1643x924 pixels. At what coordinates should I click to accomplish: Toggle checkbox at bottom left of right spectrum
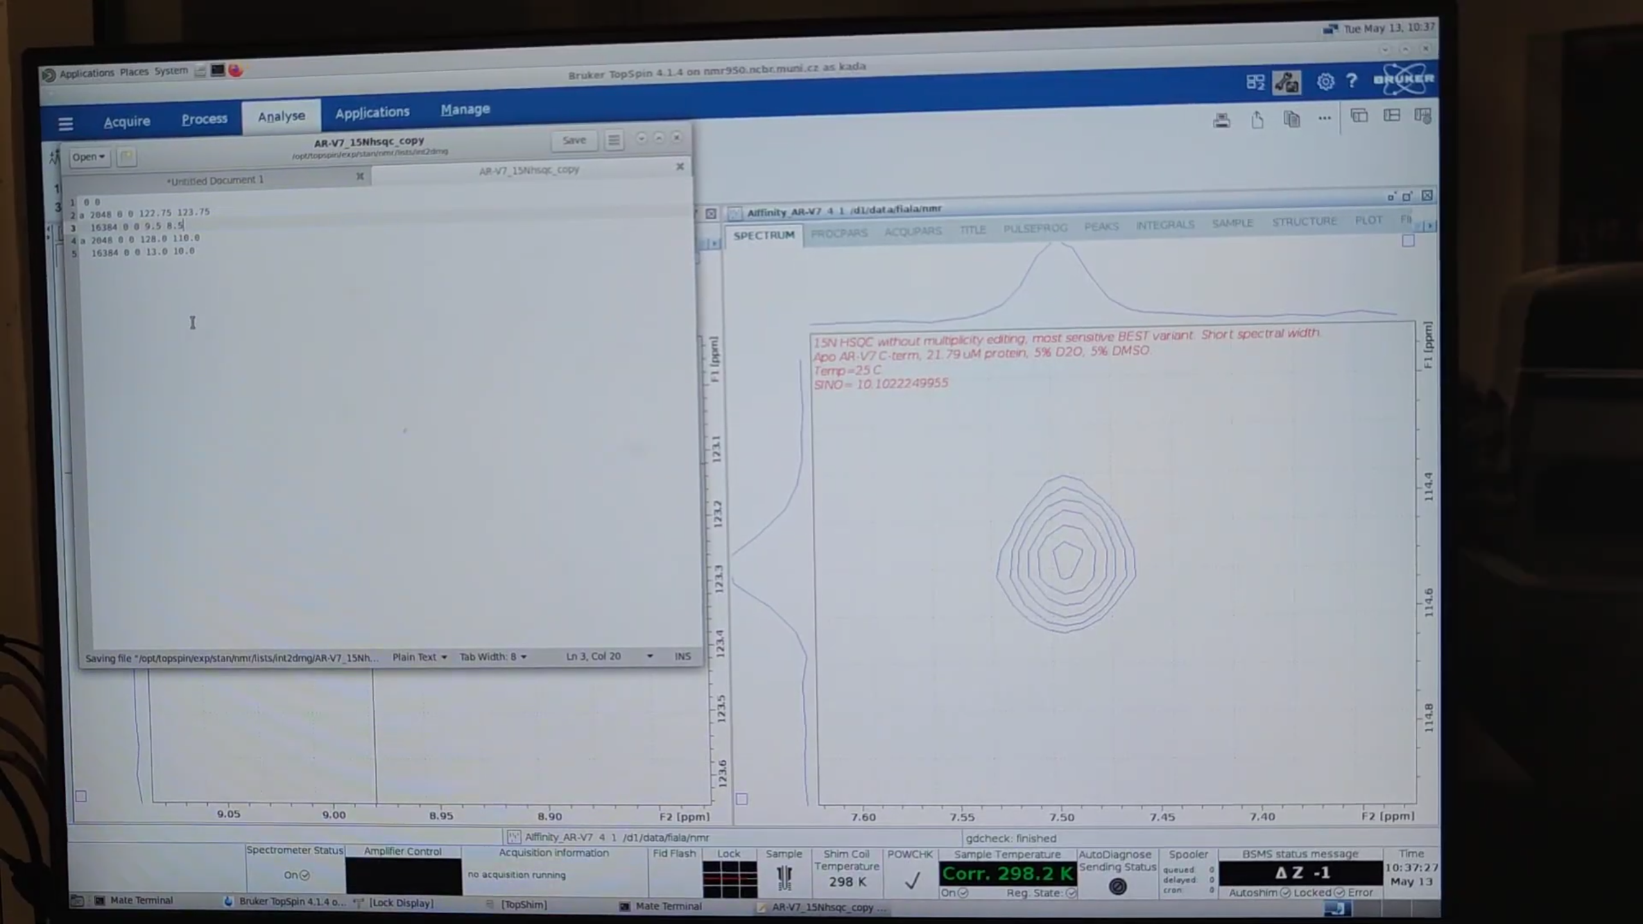pos(742,799)
